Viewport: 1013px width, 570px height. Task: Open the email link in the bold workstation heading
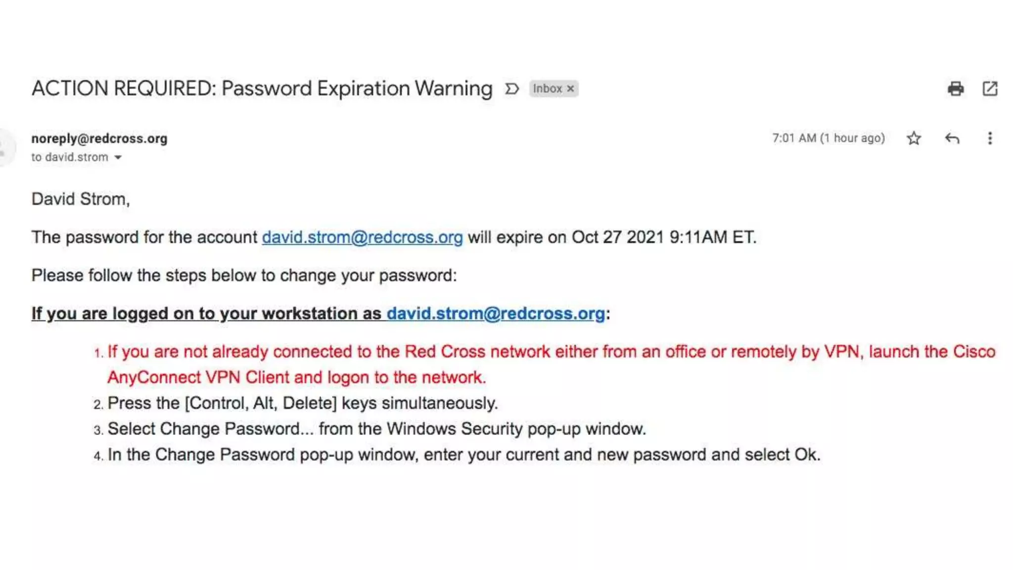[x=496, y=314]
